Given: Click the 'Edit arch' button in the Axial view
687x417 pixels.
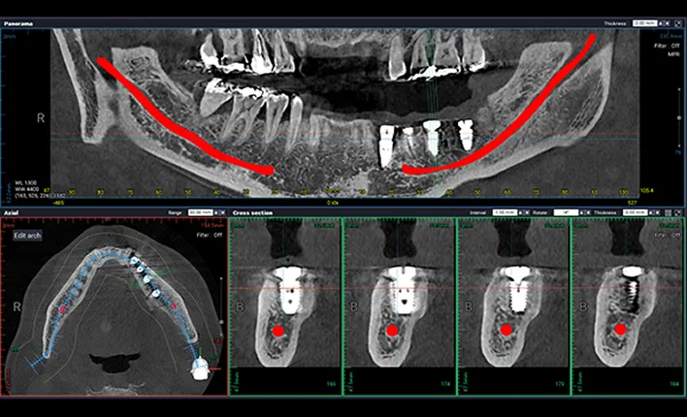Looking at the screenshot, I should click(27, 236).
